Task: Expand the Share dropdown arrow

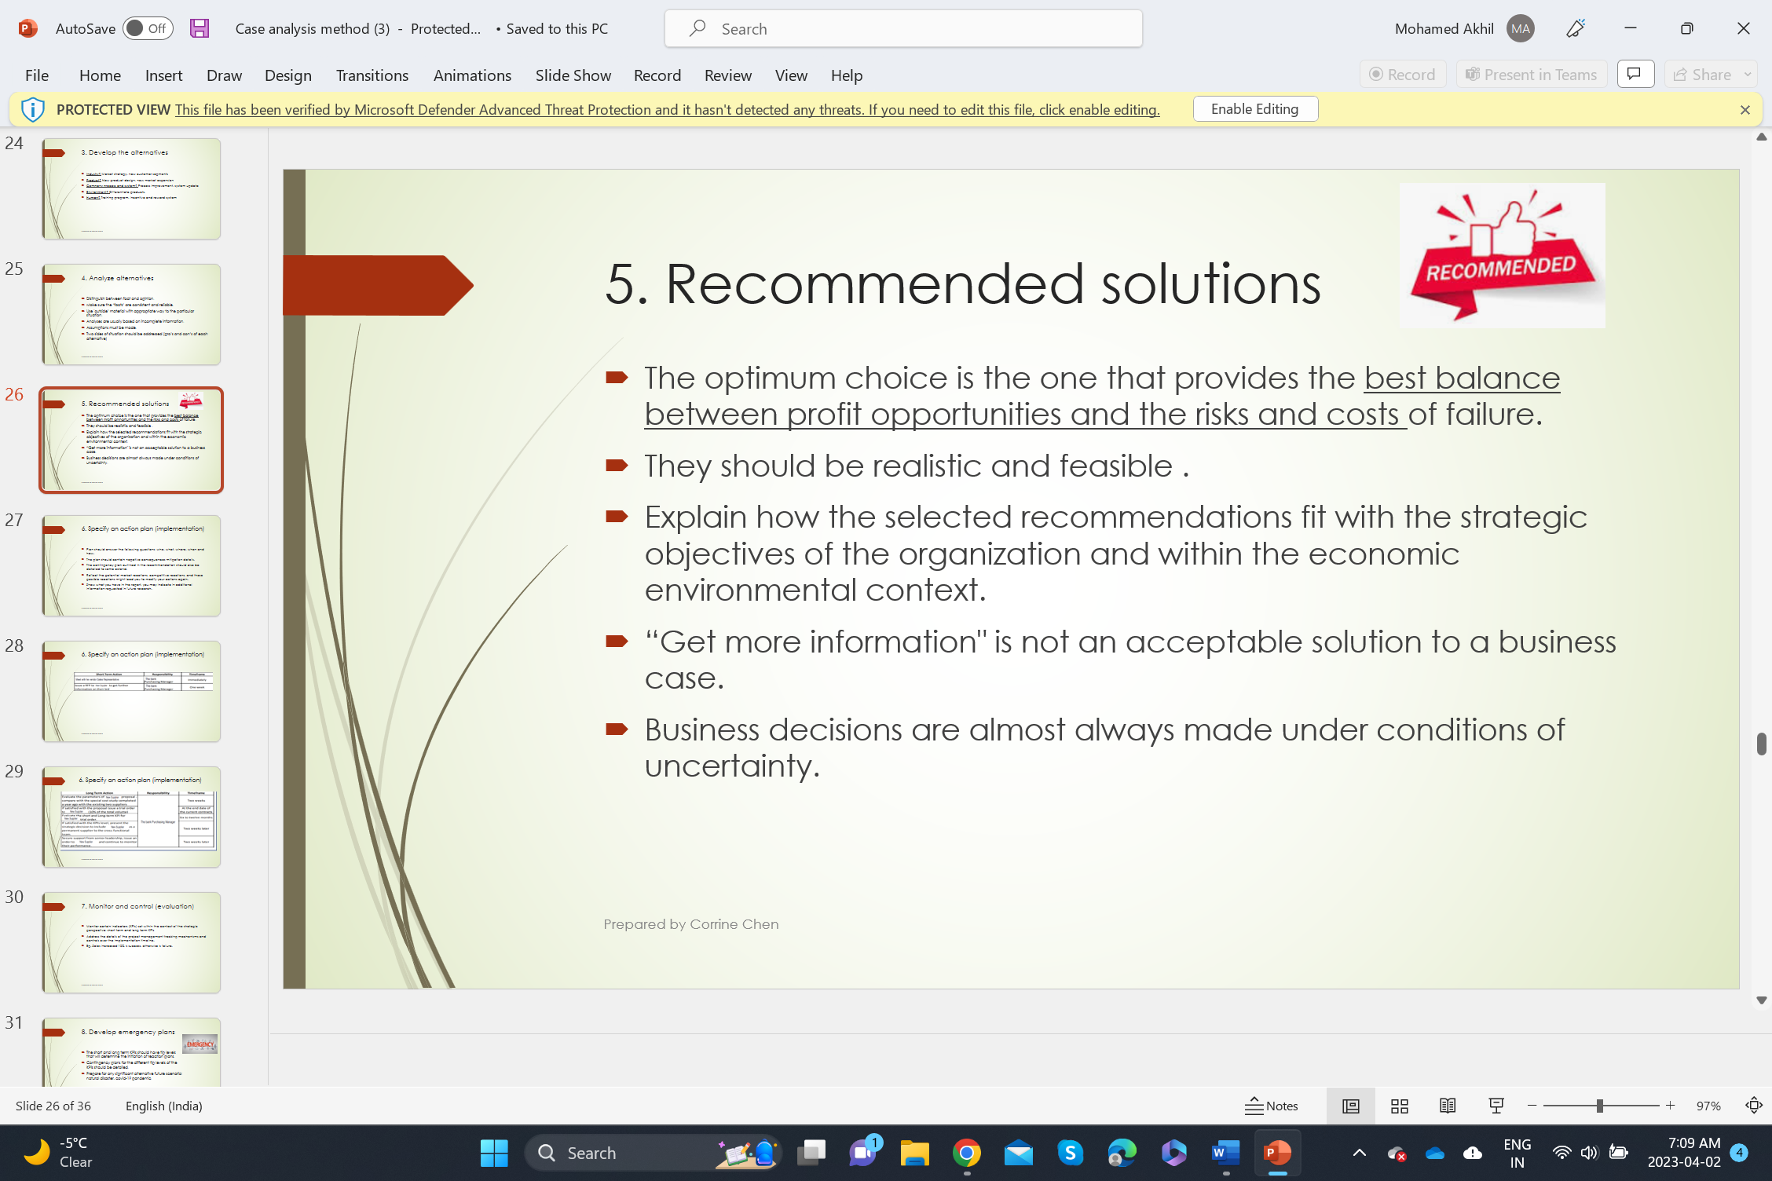Action: [1748, 74]
